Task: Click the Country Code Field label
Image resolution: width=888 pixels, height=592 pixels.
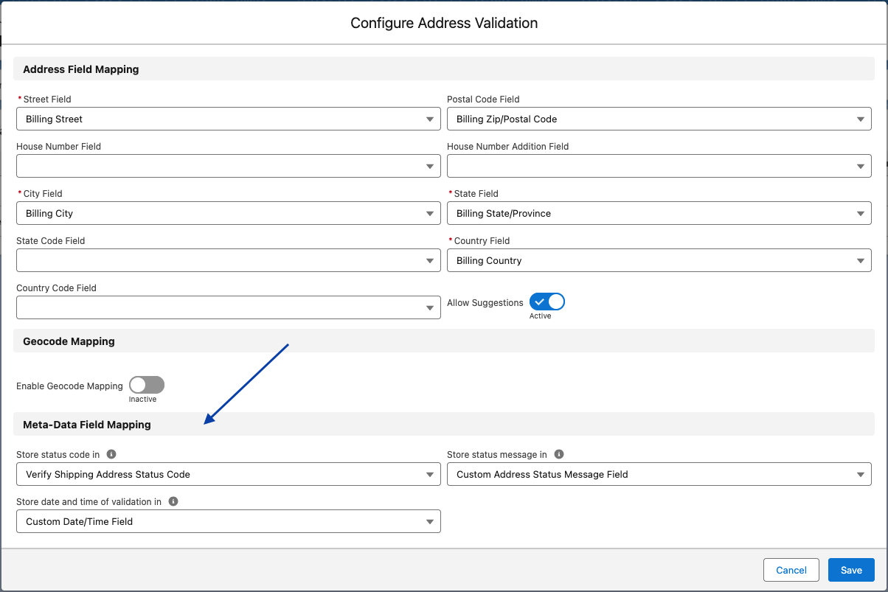Action: point(56,288)
